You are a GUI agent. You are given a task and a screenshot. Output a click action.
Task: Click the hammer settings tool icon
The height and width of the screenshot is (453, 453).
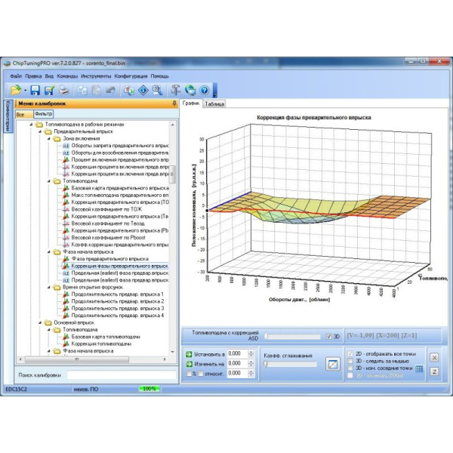click(x=175, y=90)
